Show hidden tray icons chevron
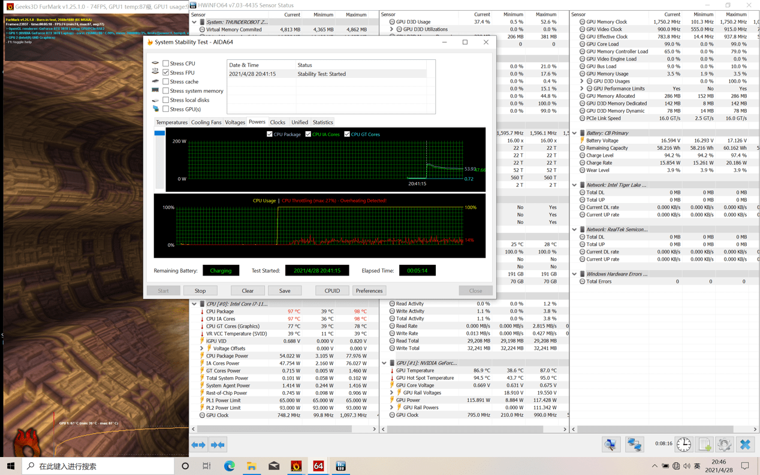 [655, 466]
